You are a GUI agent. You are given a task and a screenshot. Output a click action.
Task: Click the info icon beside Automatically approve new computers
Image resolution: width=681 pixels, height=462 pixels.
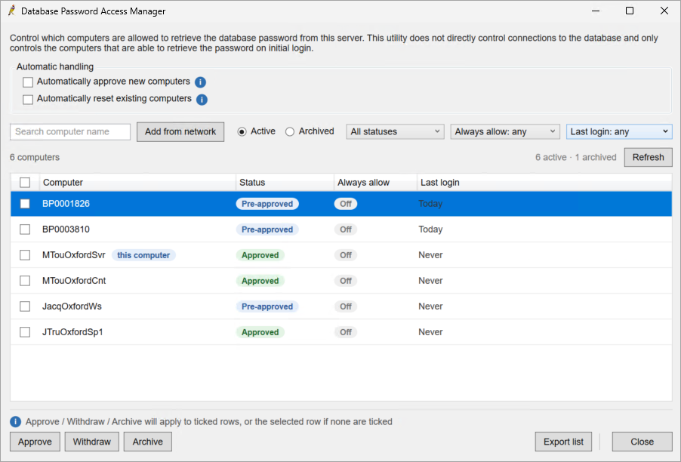[x=200, y=82]
